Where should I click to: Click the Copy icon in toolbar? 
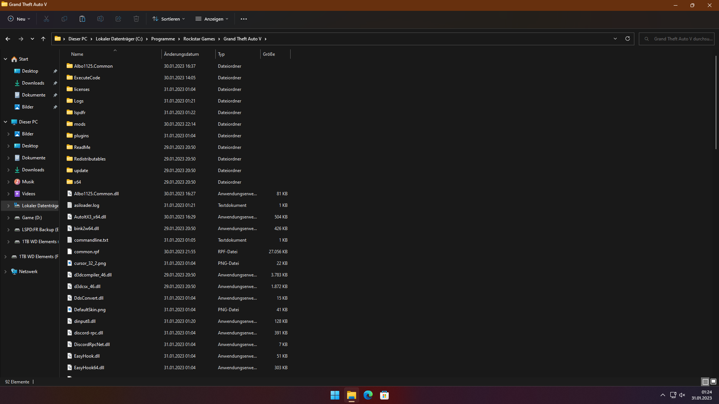[x=64, y=19]
